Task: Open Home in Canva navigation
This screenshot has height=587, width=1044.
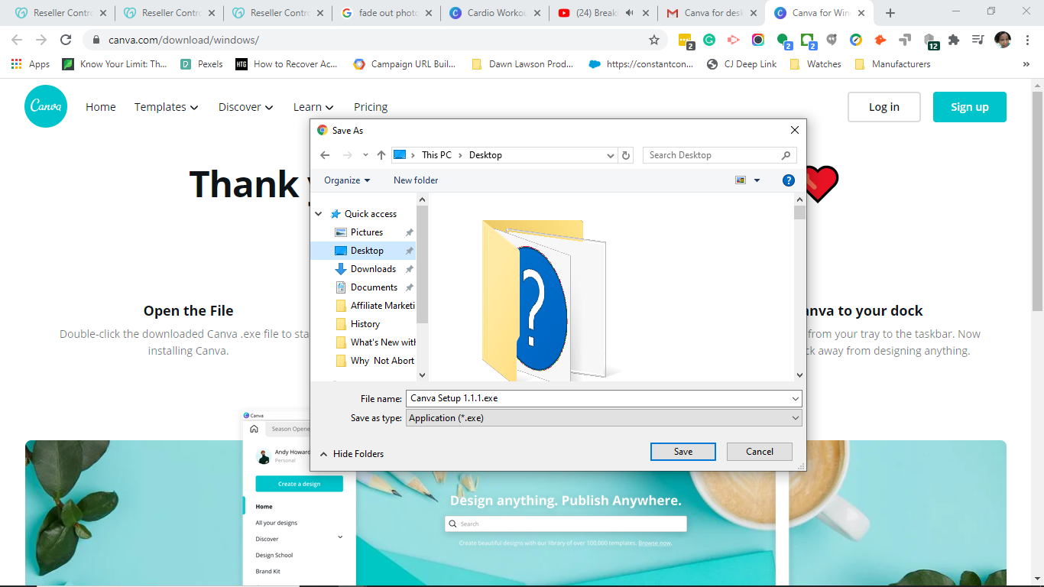Action: click(101, 107)
